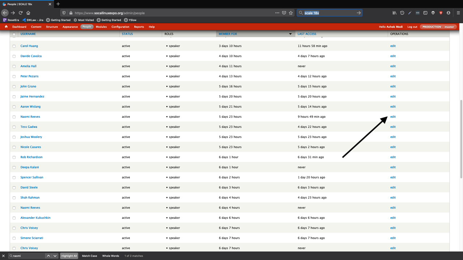Check Peter Pezaris's row checkbox
Viewport: 463px width, 260px height.
tap(14, 77)
